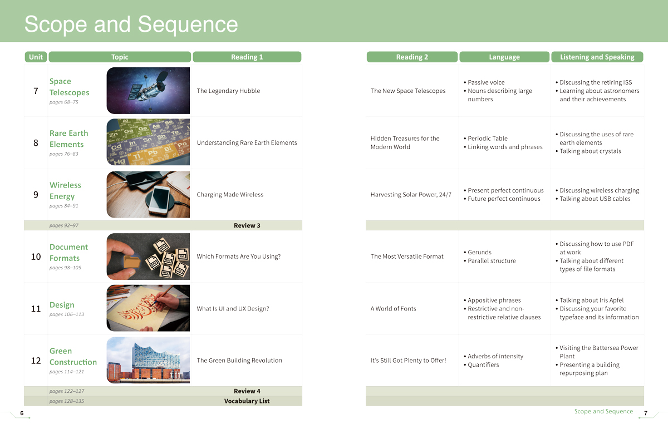668x429 pixels.
Task: Open the Rare Earth Elements unit title
Action: (x=68, y=139)
